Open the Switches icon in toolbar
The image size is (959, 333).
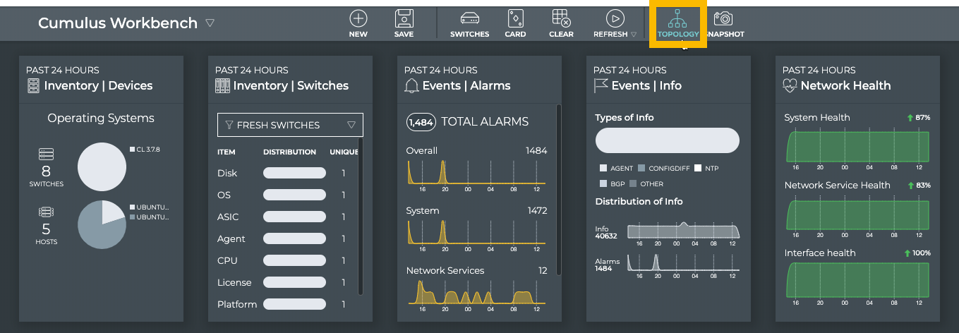click(x=469, y=19)
